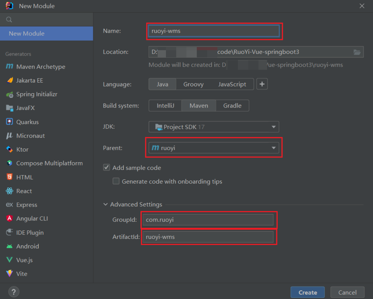
Task: Click the Ktor icon
Action: click(10, 149)
